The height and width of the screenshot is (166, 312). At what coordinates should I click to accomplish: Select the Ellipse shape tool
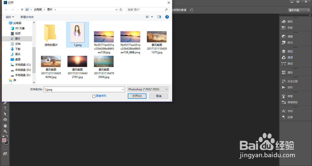coord(5,120)
